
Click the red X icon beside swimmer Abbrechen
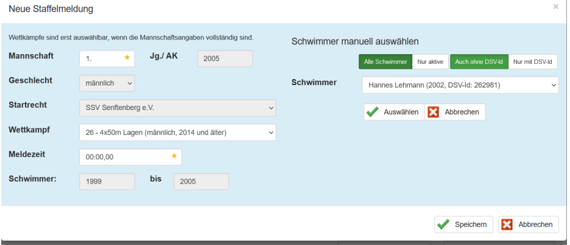coord(434,112)
